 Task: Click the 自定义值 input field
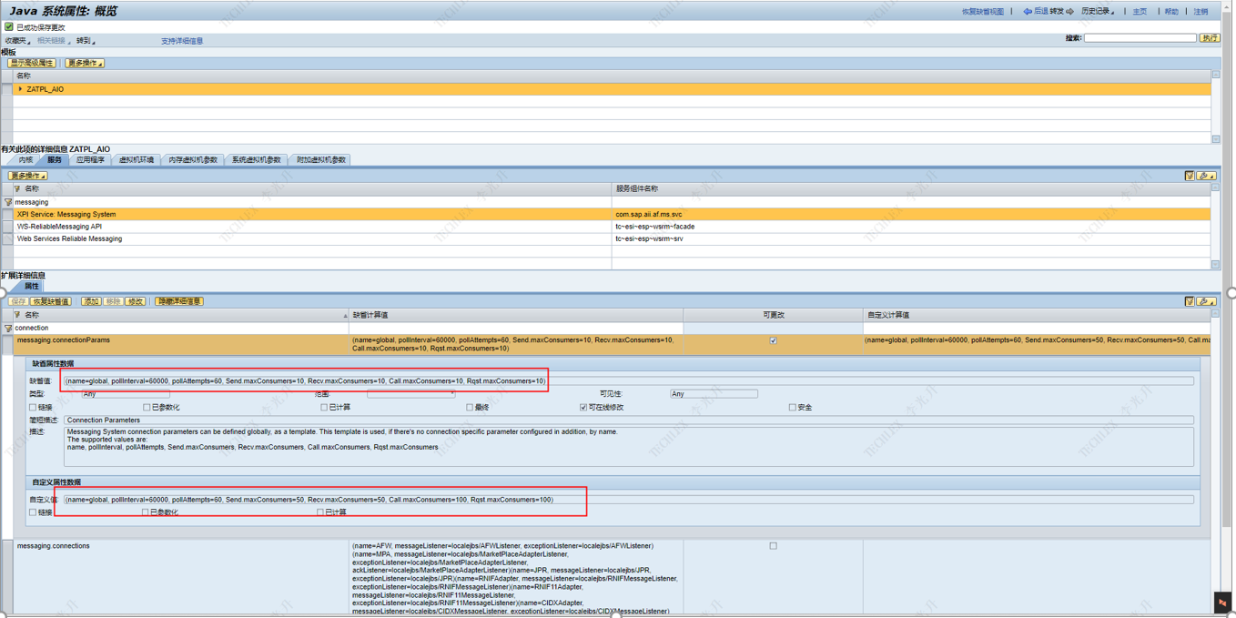[x=628, y=500]
